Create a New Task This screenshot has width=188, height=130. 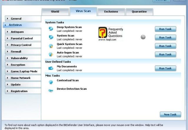170,114
